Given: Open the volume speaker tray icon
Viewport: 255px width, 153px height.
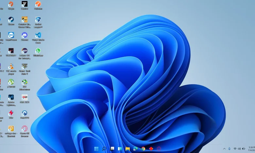Looking at the screenshot, I should [x=239, y=149].
